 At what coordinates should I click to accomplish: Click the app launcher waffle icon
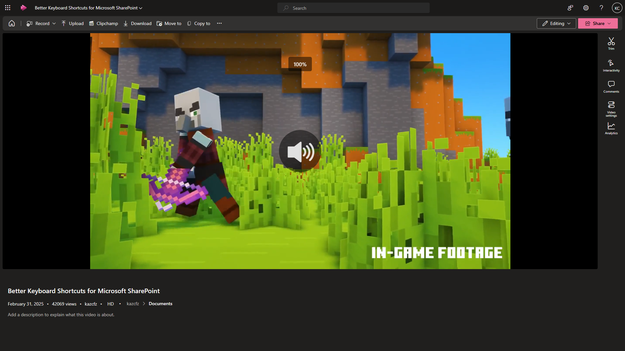pyautogui.click(x=8, y=8)
